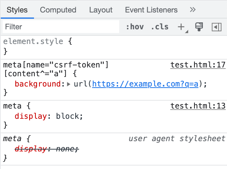
Task: Toggle the .cls element classes button
Action: pos(160,27)
